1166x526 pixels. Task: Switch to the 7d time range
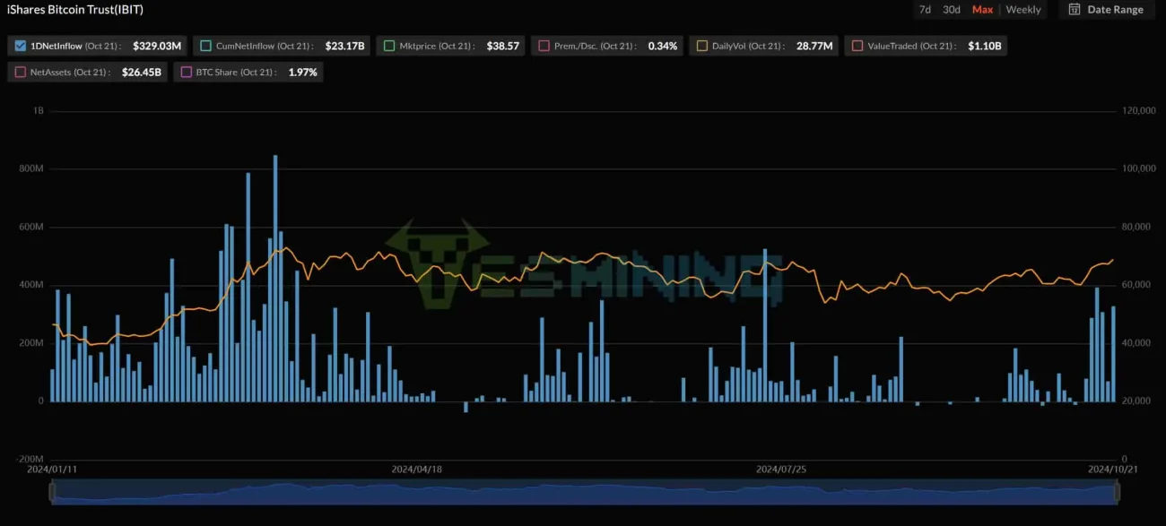point(925,10)
